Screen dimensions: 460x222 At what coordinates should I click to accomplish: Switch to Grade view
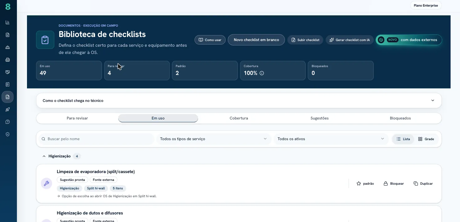click(426, 139)
